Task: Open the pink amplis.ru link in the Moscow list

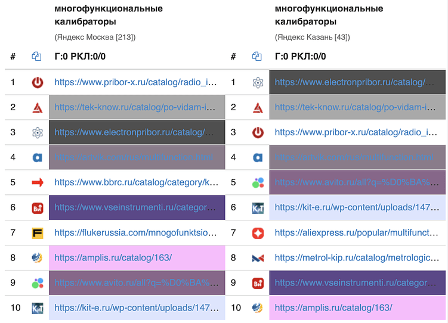Action: tap(113, 258)
